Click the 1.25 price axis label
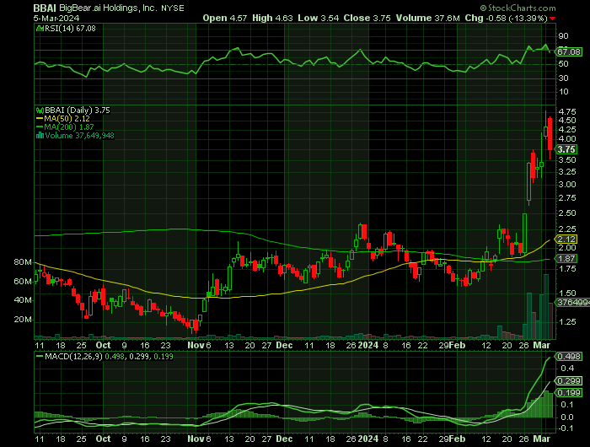 click(567, 322)
